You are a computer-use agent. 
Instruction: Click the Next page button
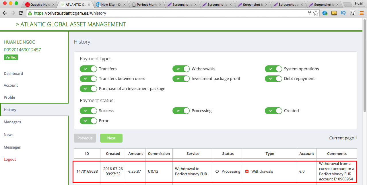111,138
